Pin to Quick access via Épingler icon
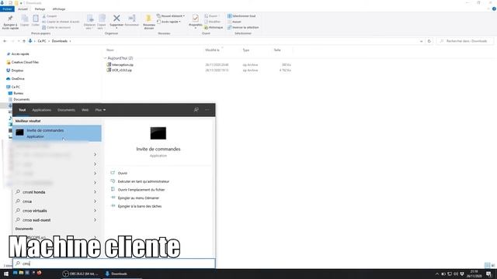 pos(10,22)
